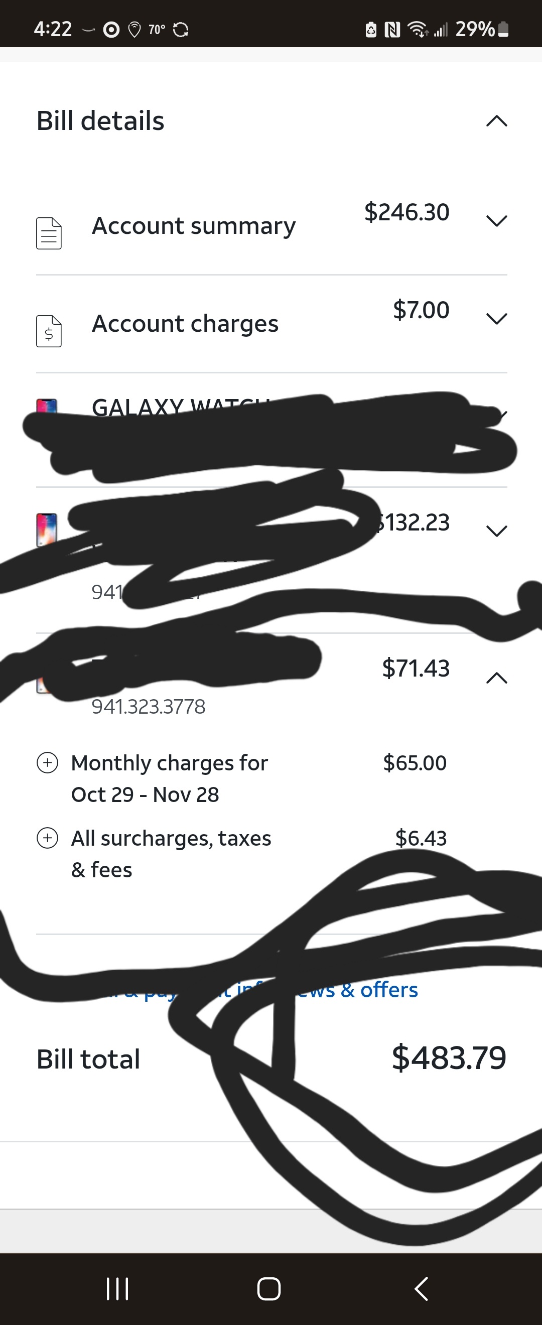542x1325 pixels.
Task: Tap the Monthly charges for Oct 29 - Nov 28 text
Action: (x=170, y=778)
